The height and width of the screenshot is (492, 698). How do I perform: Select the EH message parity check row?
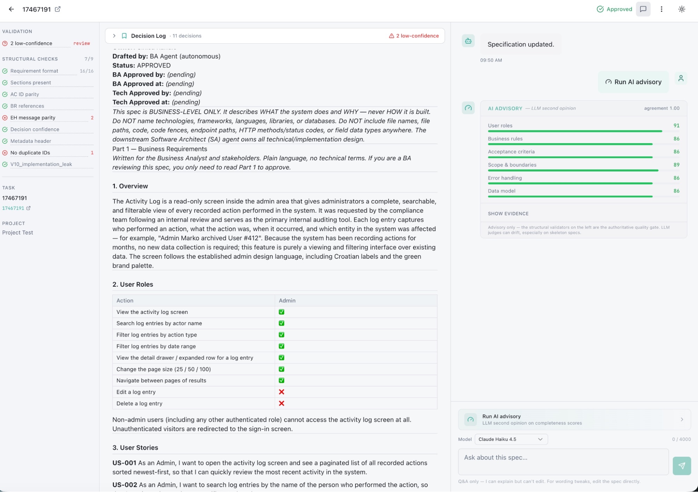click(48, 118)
